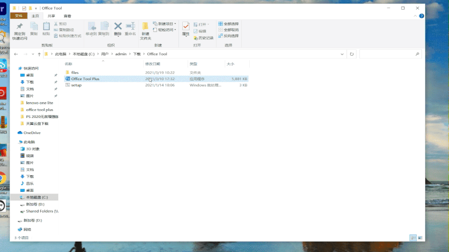Open the Quick Access Toolbar customize arrow
The image size is (449, 252).
(36, 8)
